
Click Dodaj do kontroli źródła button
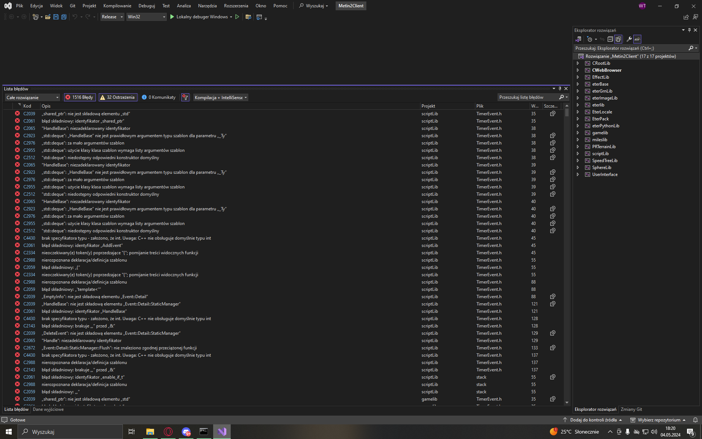pyautogui.click(x=593, y=420)
